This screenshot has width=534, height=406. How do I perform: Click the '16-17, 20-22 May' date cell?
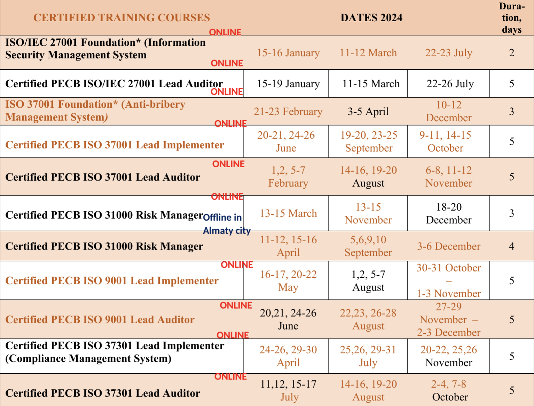pos(288,281)
